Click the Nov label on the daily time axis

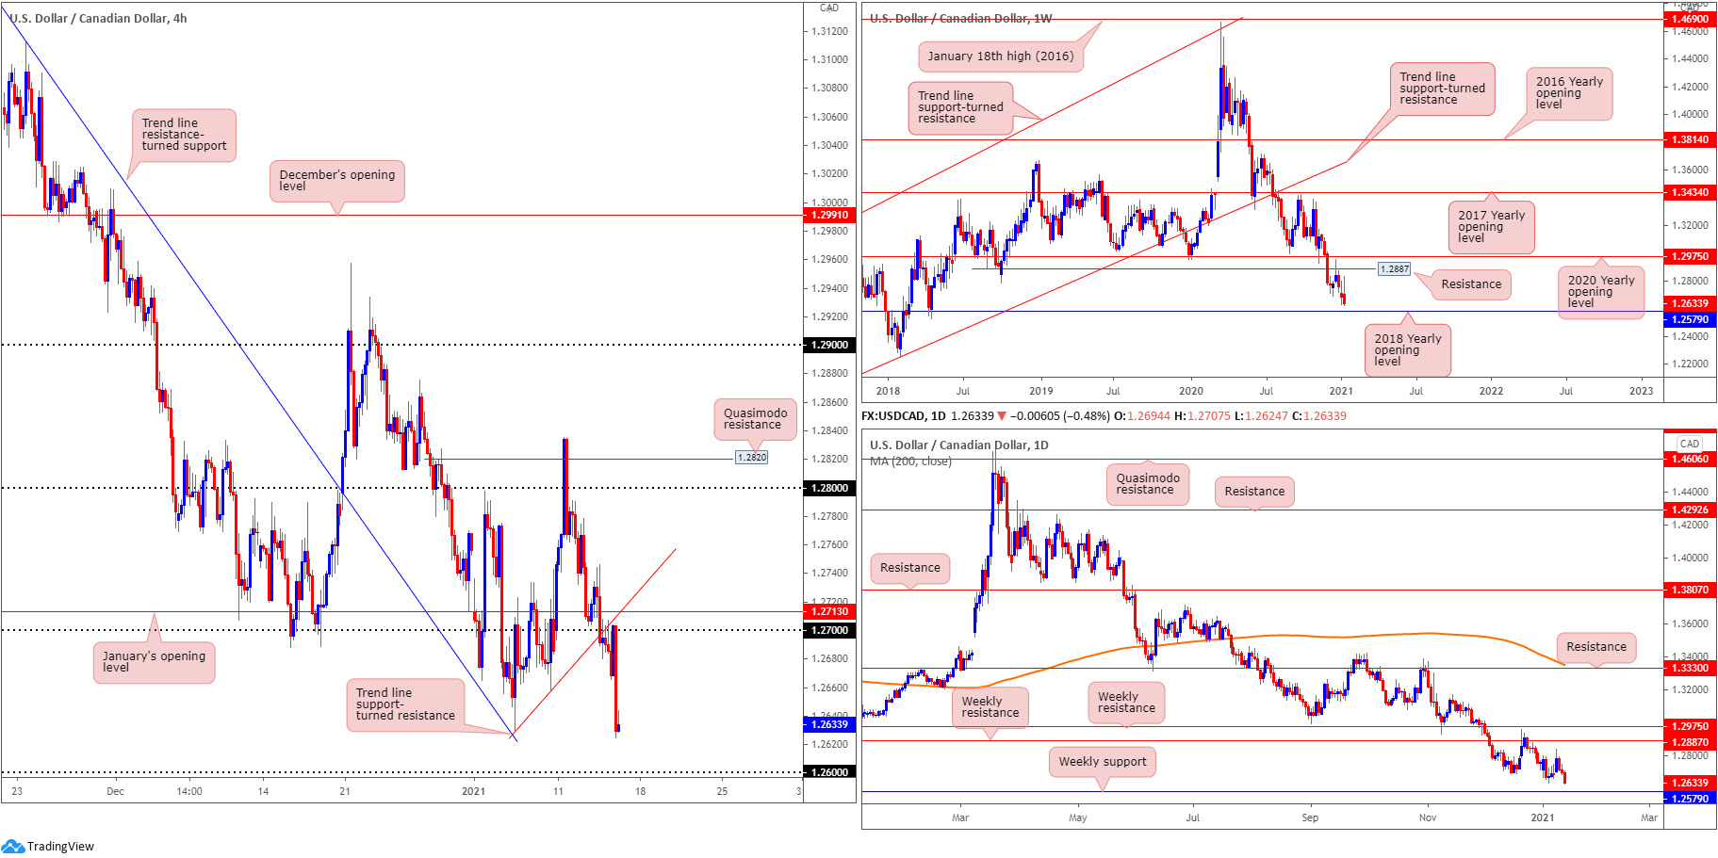click(1428, 818)
